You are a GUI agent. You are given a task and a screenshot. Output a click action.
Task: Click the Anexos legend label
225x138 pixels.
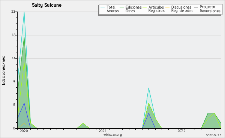point(112,11)
